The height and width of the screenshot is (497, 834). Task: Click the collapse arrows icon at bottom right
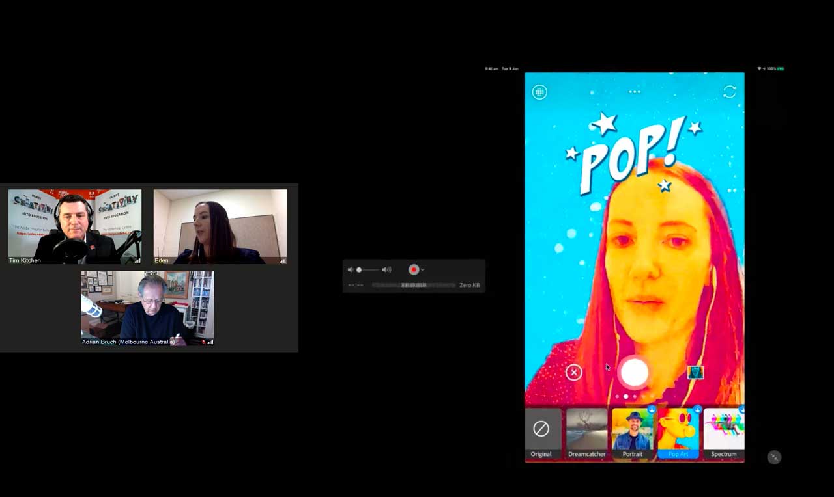click(774, 457)
